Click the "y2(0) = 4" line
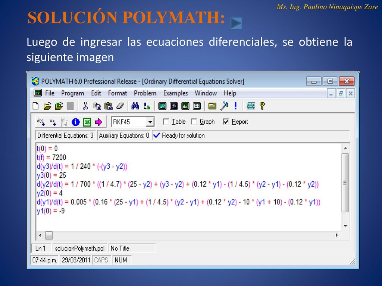Screen dimensions: 382x286 pos(50,193)
